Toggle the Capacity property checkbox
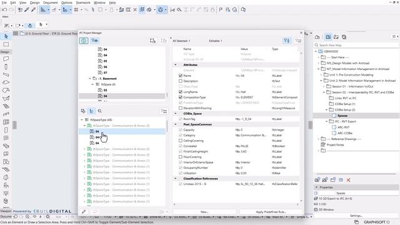The width and height of the screenshot is (400, 225). coord(181,130)
